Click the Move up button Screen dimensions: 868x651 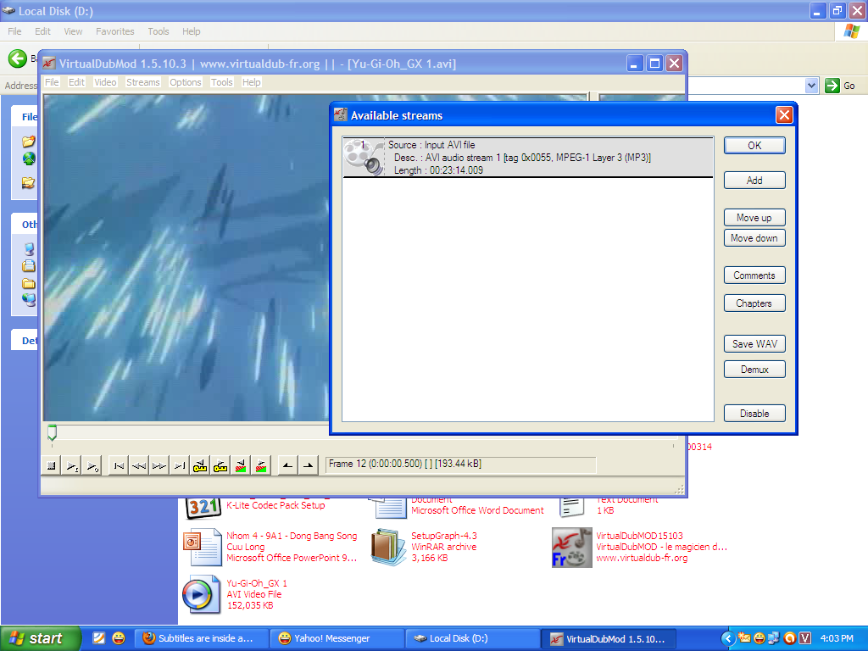pyautogui.click(x=754, y=218)
